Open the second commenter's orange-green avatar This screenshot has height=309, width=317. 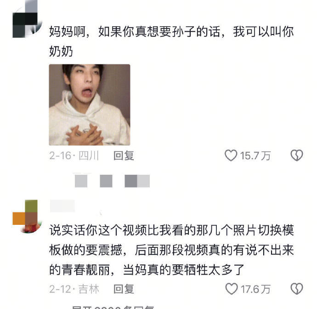pyautogui.click(x=27, y=217)
